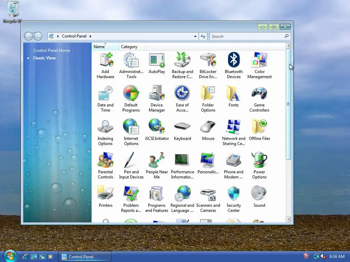Launch Device Manager
The image size is (350, 262).
157,99
